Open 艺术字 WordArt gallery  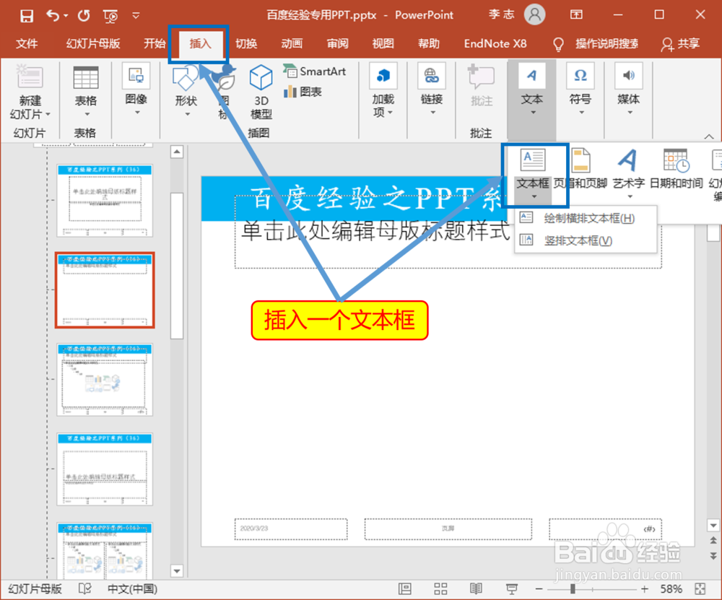(629, 173)
